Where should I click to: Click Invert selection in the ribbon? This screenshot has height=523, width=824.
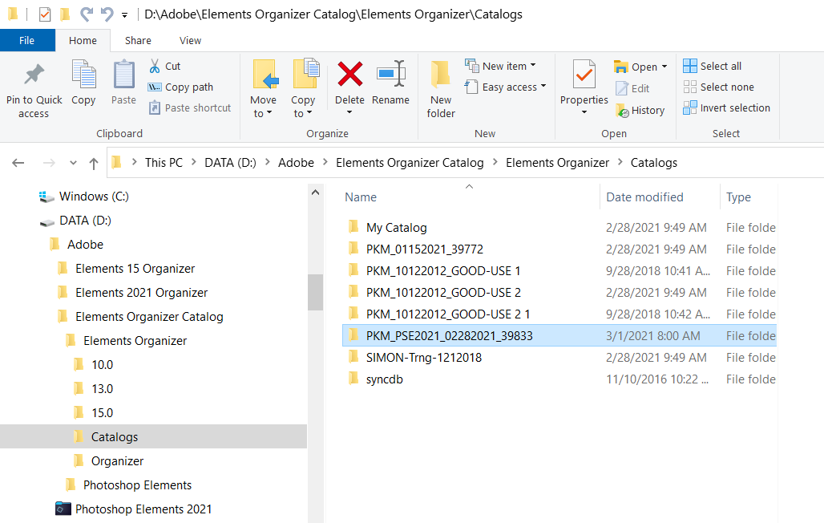click(x=726, y=107)
